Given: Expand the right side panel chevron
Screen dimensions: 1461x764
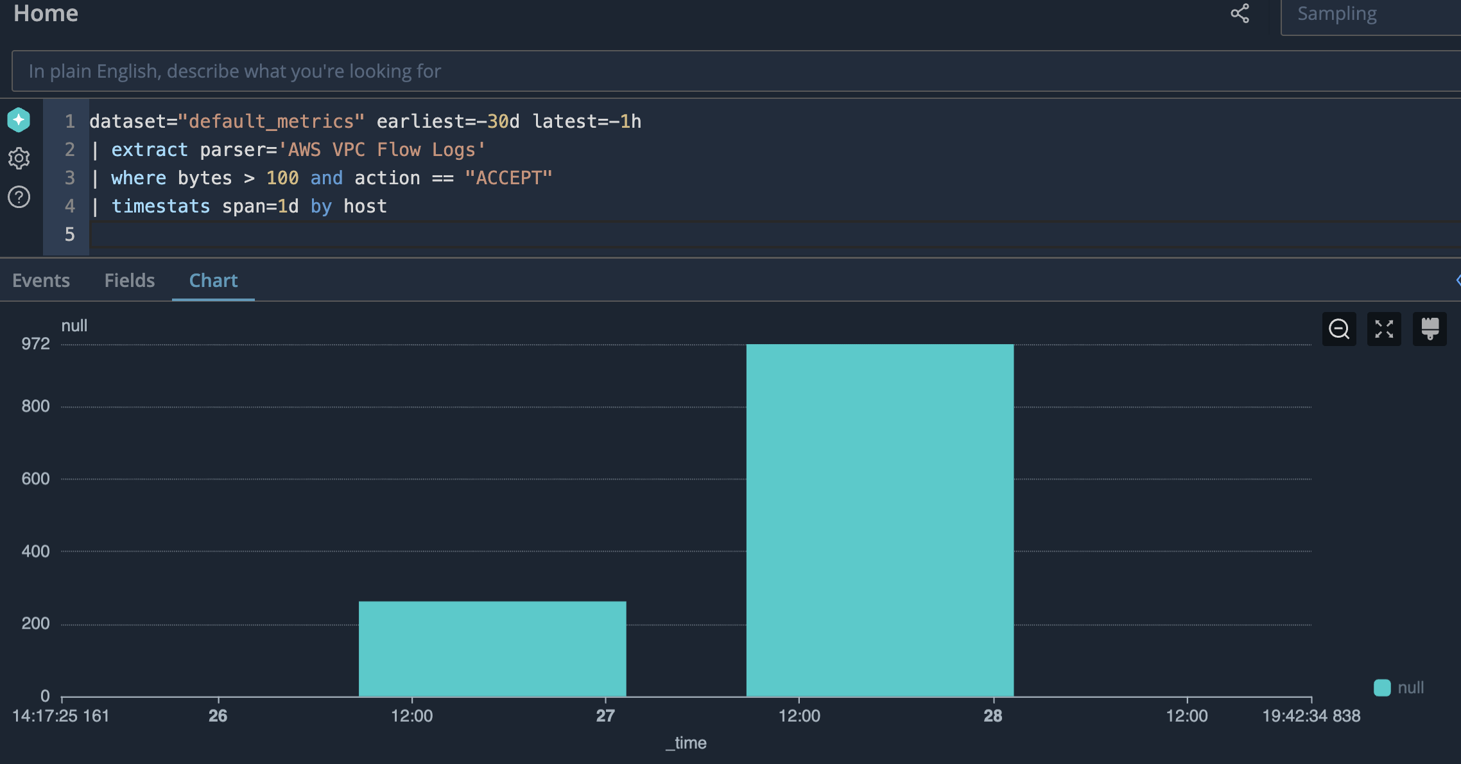Looking at the screenshot, I should 1457,281.
